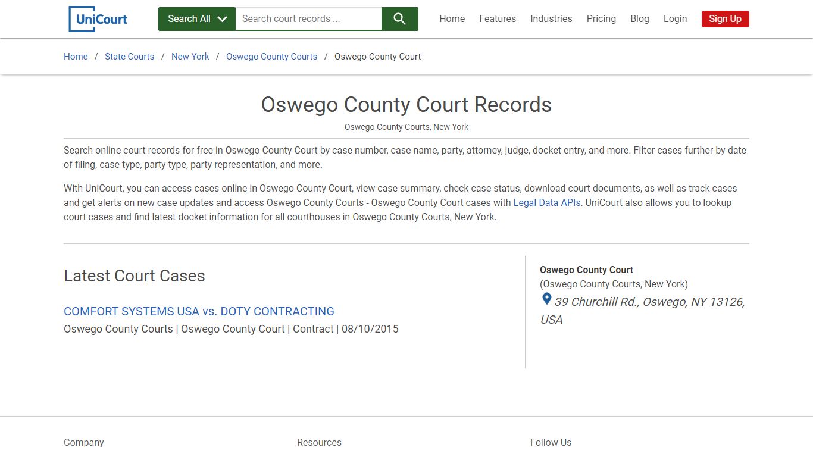Click the magnifier search button

coord(400,19)
